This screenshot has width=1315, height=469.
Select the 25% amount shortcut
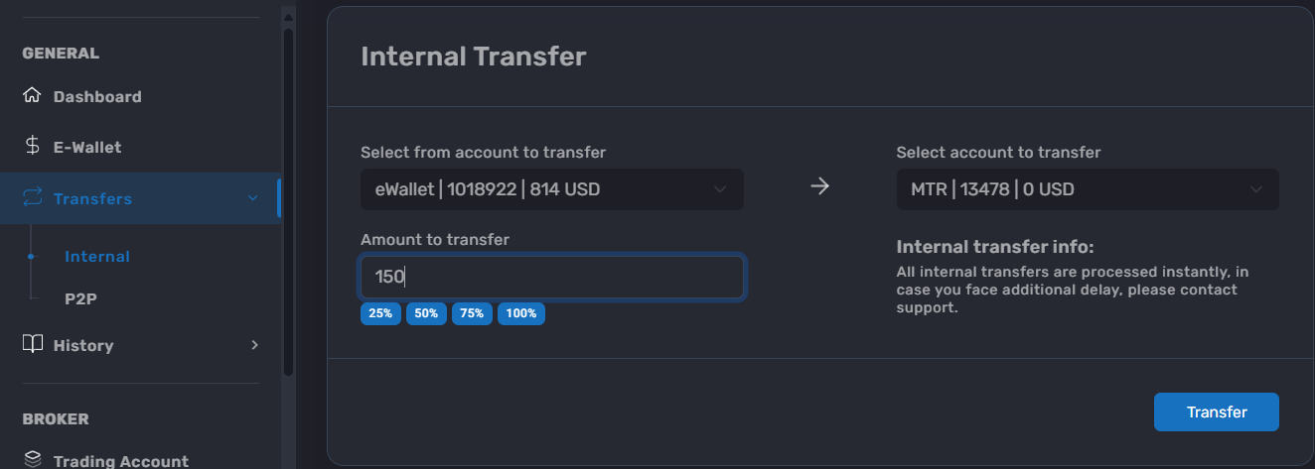pos(380,313)
